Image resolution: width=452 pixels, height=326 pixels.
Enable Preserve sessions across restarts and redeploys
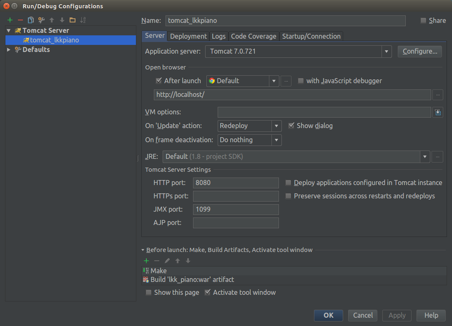288,196
